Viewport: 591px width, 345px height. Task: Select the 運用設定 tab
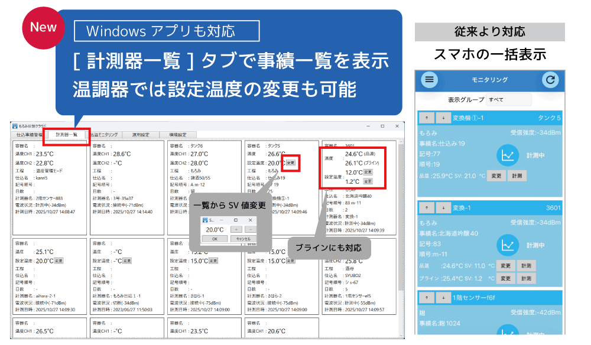pyautogui.click(x=141, y=135)
